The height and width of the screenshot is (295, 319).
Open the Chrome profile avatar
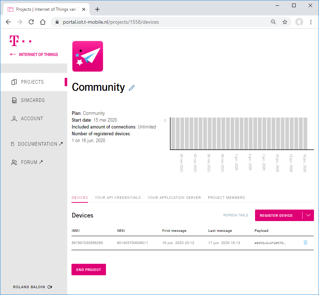299,22
